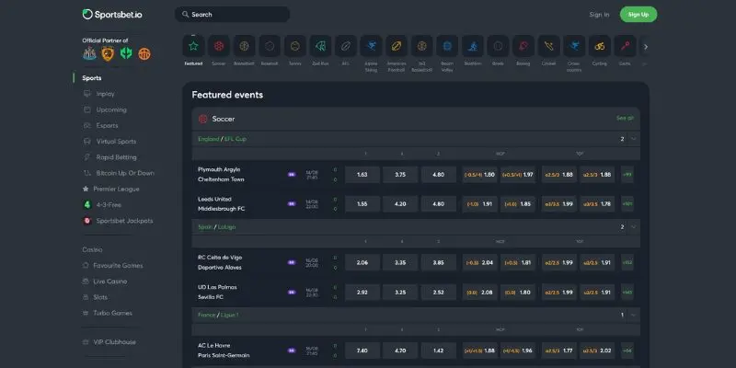This screenshot has height=368, width=736.
Task: Select the Soccer sport icon
Action: tap(219, 46)
